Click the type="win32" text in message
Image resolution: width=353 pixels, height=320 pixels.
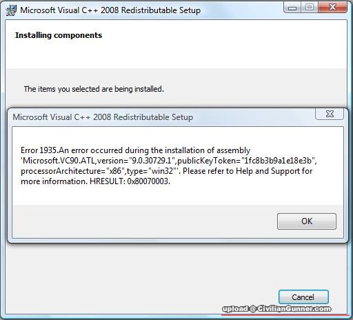(x=152, y=171)
